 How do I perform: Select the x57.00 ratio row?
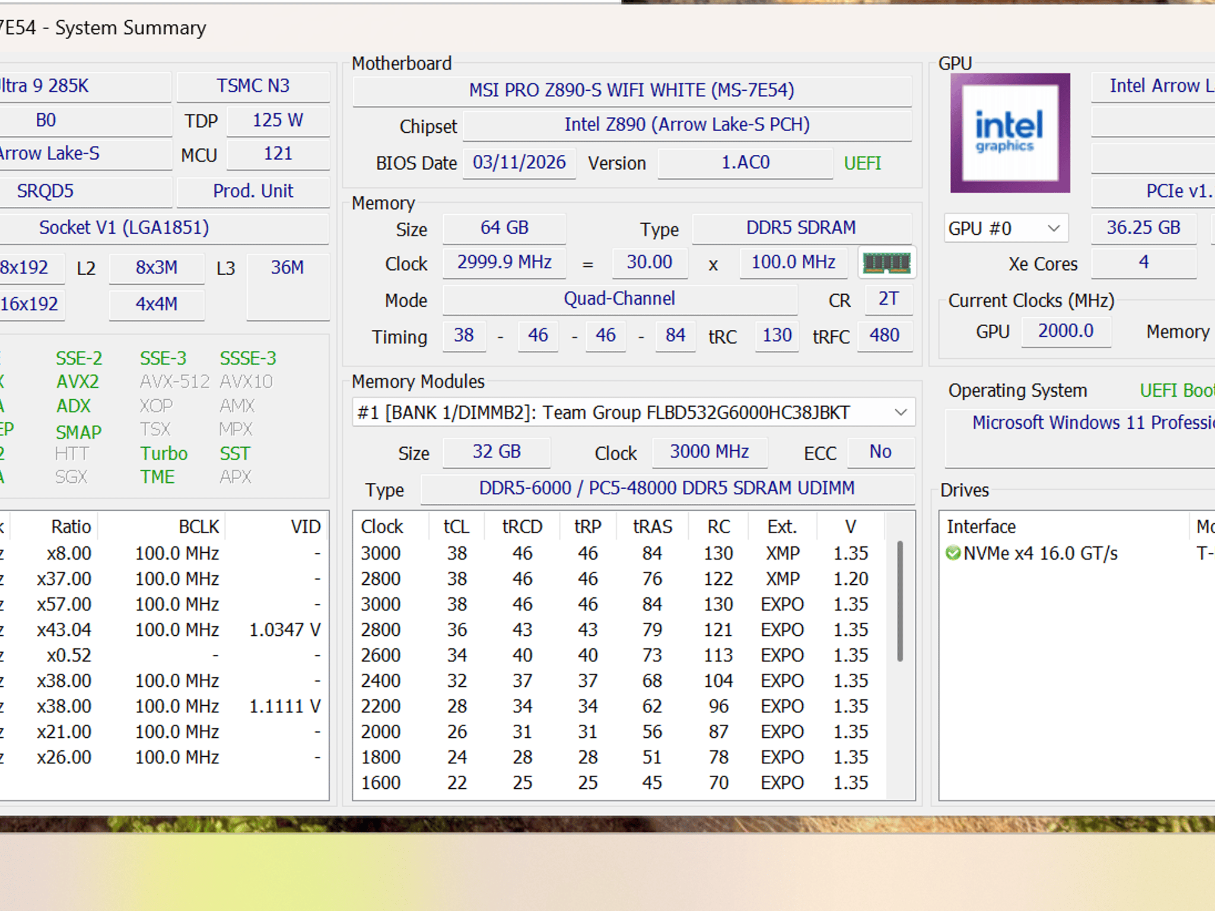point(164,604)
